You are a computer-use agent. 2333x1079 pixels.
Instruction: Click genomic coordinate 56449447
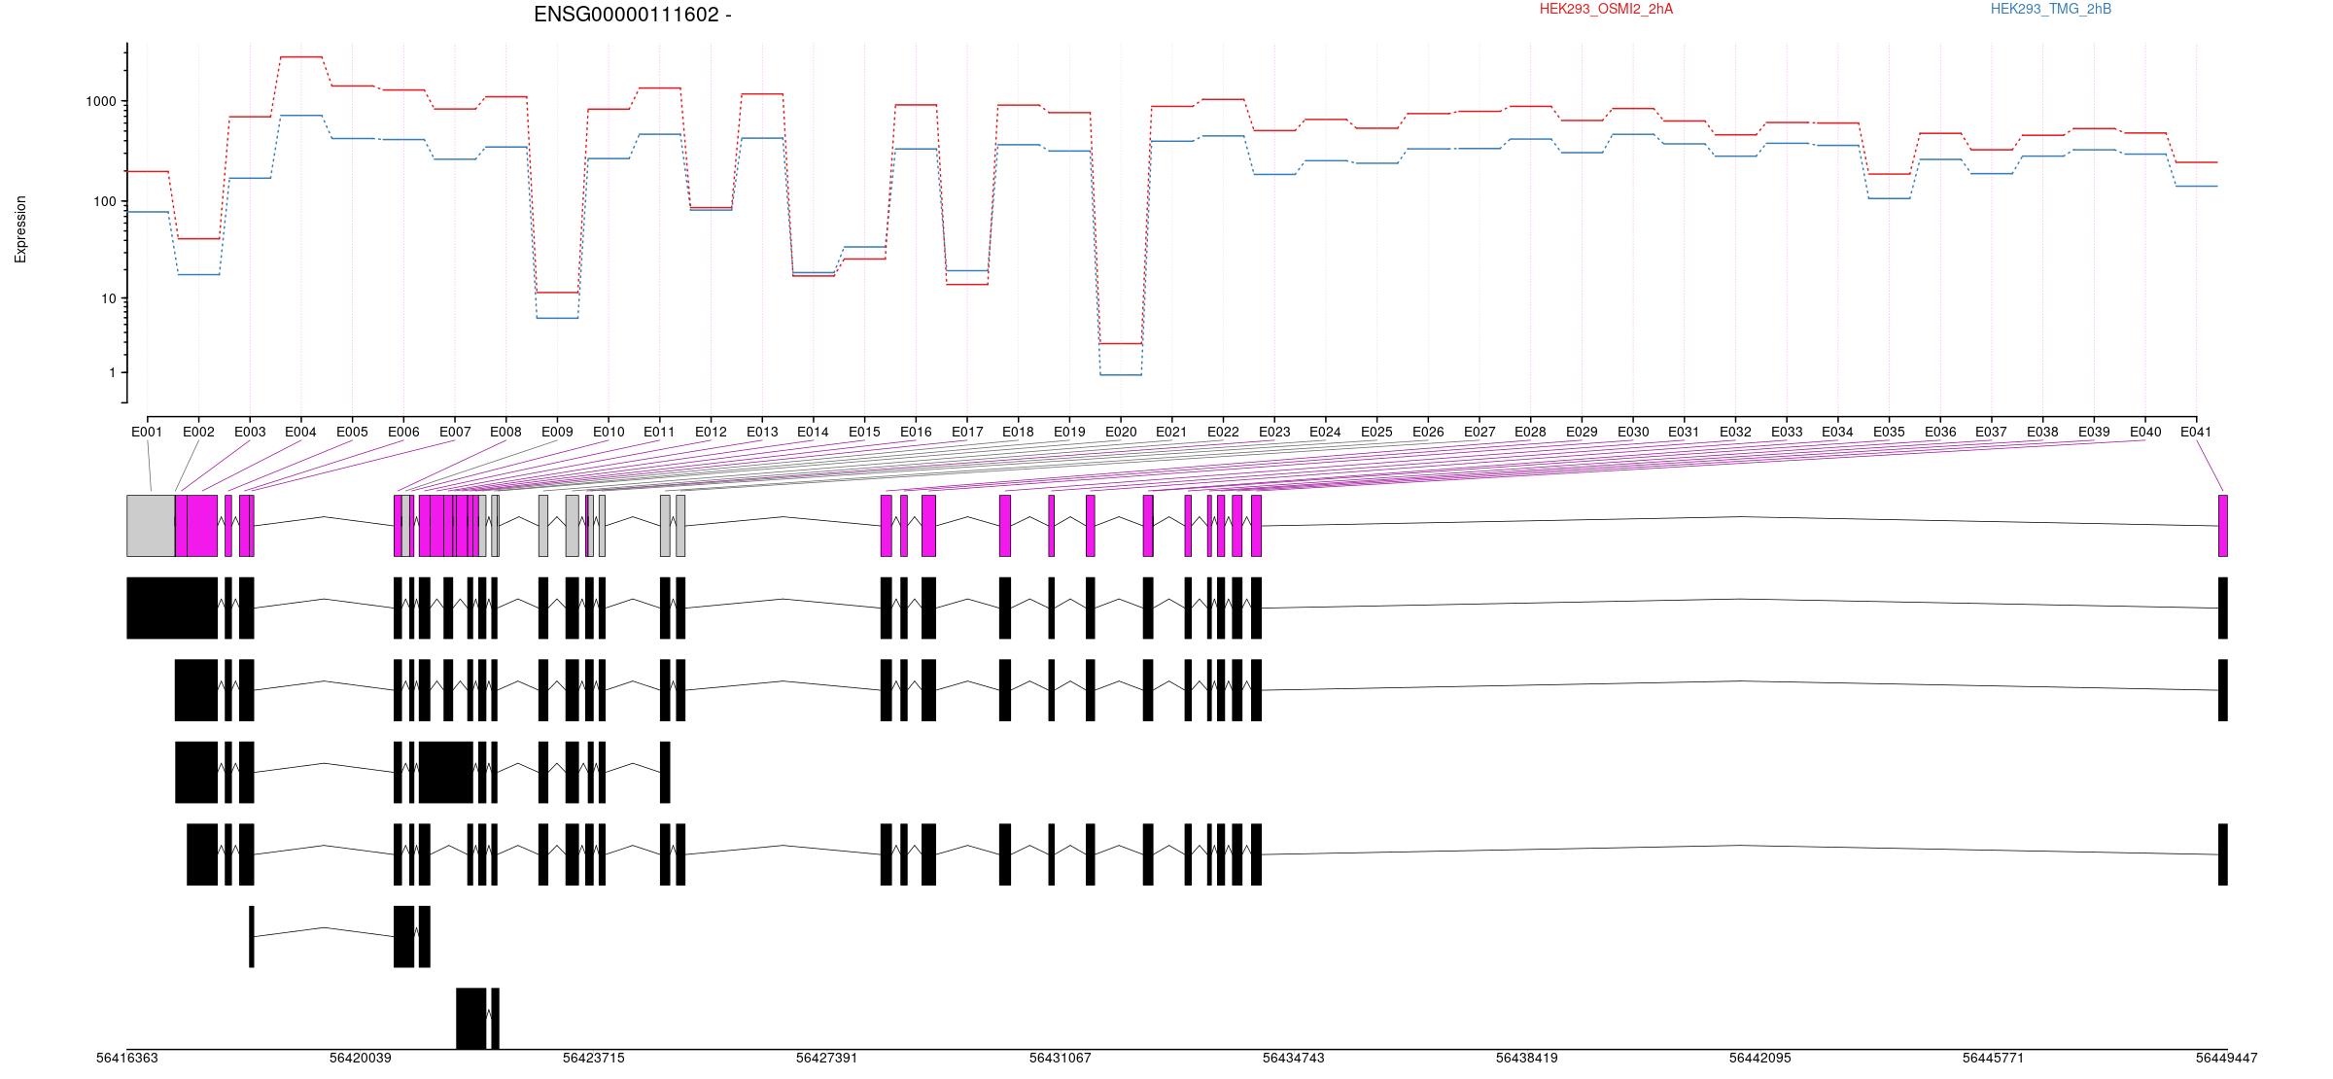[x=2227, y=1058]
